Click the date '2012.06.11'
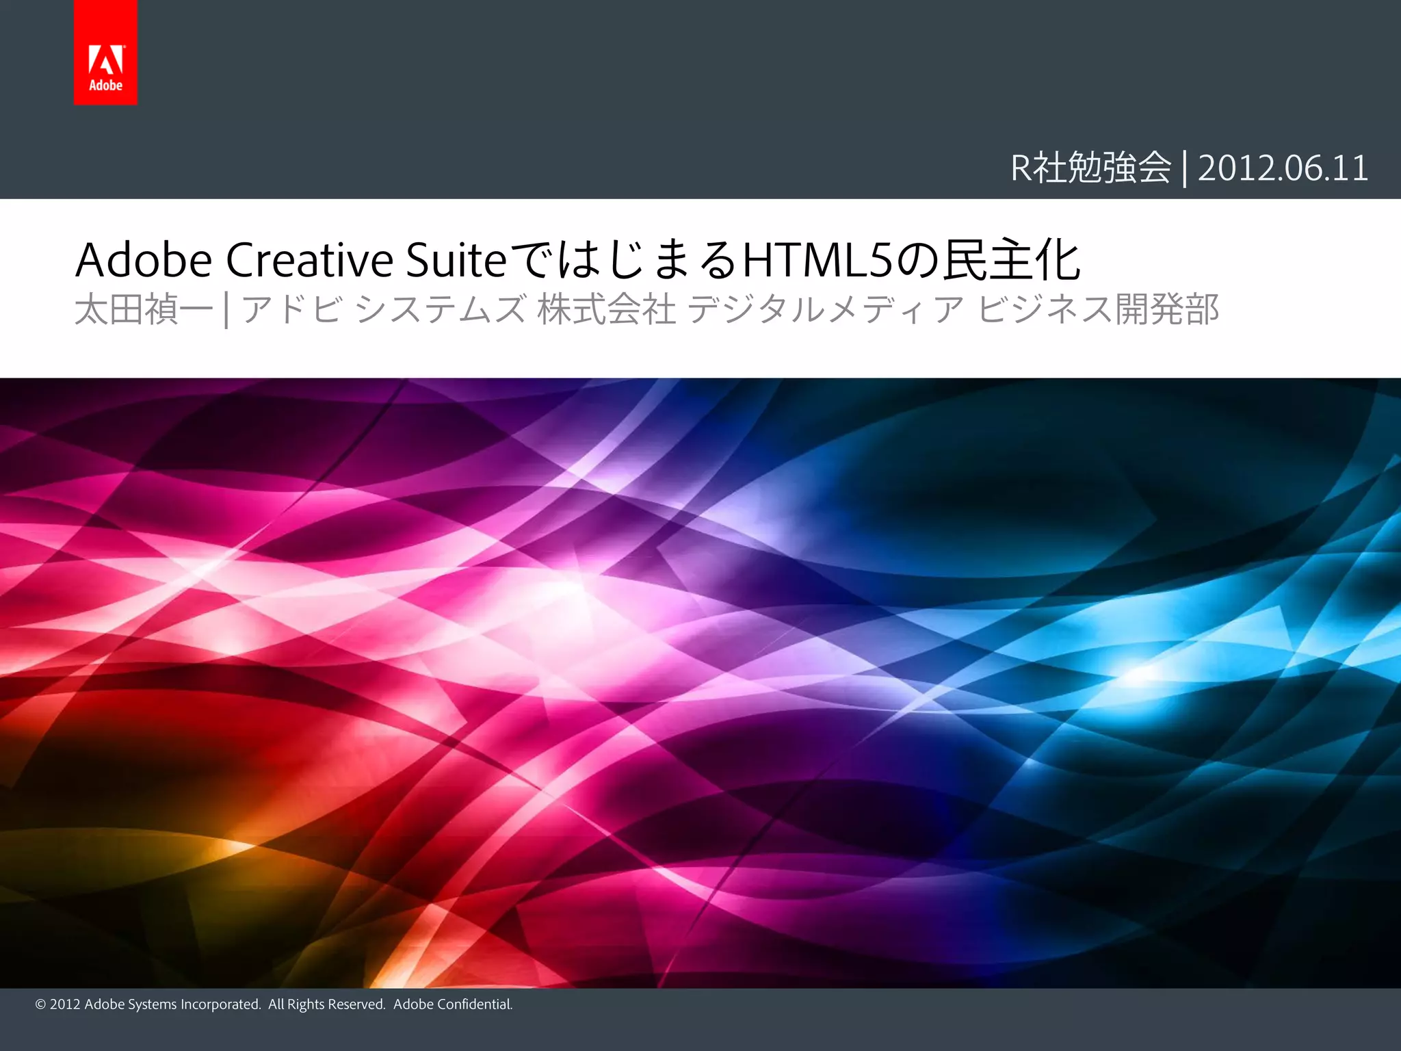This screenshot has width=1401, height=1051. click(1283, 168)
